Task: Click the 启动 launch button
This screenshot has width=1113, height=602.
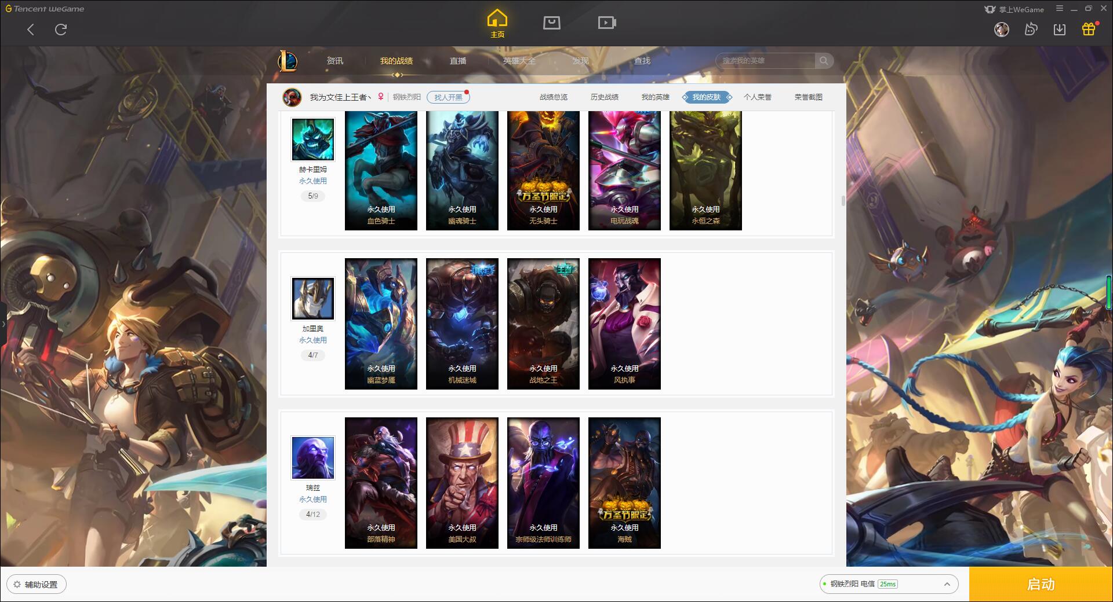Action: [x=1041, y=584]
